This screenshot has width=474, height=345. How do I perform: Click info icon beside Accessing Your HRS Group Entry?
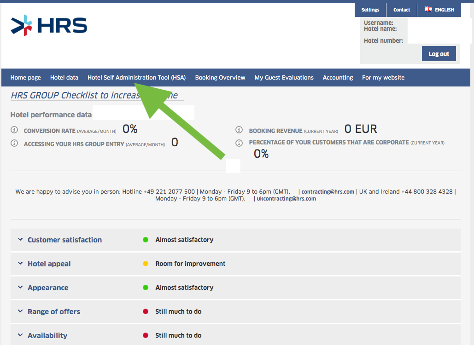point(14,143)
